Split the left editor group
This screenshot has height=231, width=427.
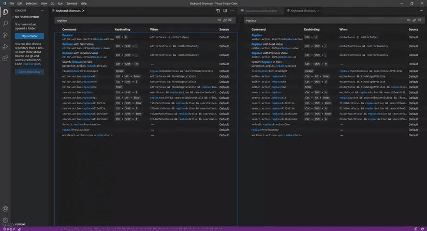click(225, 11)
